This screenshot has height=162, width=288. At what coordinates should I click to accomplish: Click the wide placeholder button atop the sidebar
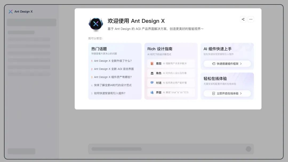31,22
